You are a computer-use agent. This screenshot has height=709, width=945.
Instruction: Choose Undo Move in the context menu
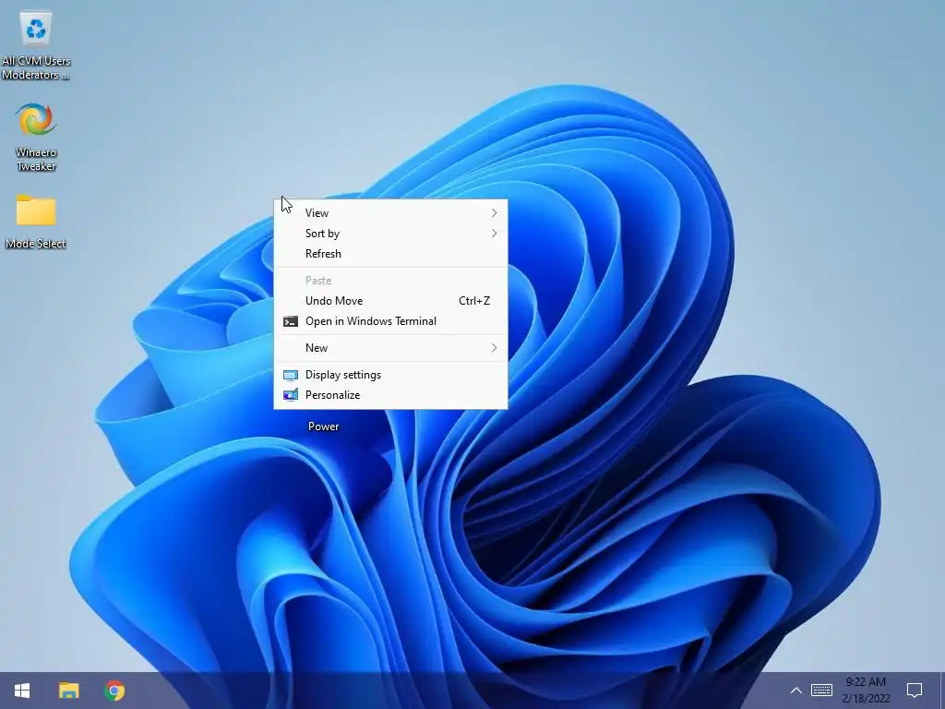tap(390, 301)
